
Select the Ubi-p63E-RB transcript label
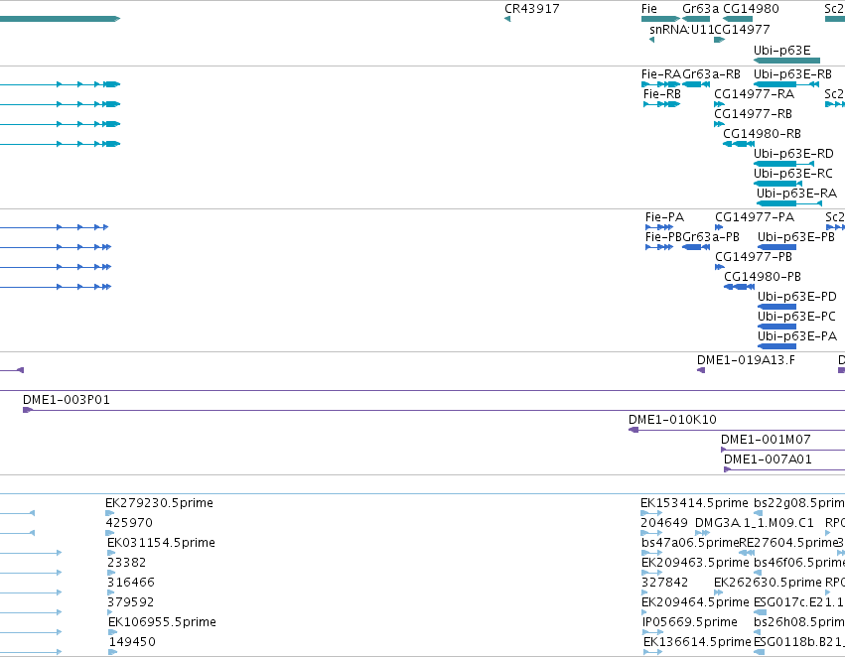[x=792, y=74]
